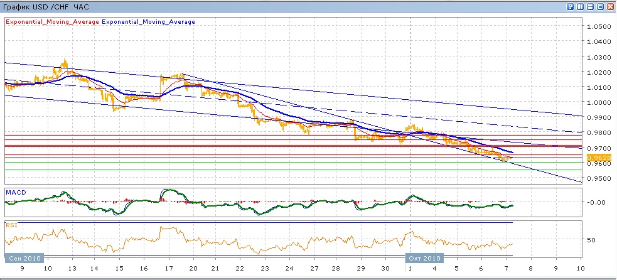
Task: Tile chart windows horizontally icon
Action: click(x=591, y=7)
